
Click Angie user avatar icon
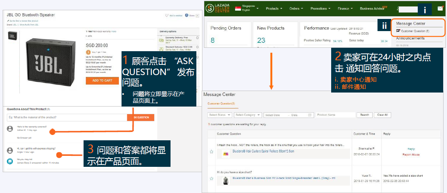[10, 150]
